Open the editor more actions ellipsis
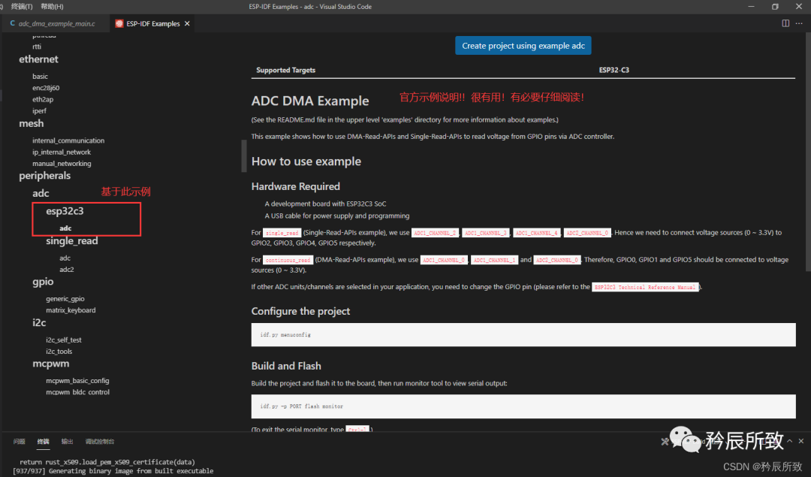The image size is (811, 477). 800,23
